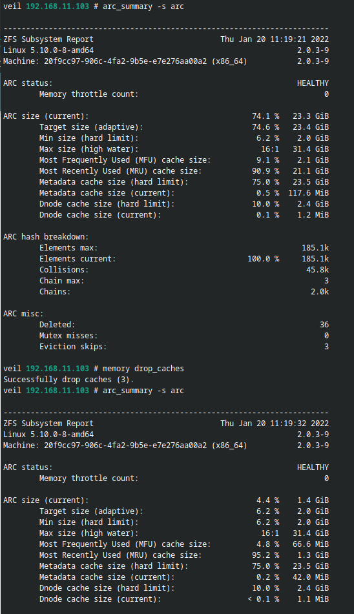Viewport: 354px width, 614px height.
Task: Click the memory drop_caches command text
Action: pos(143,369)
